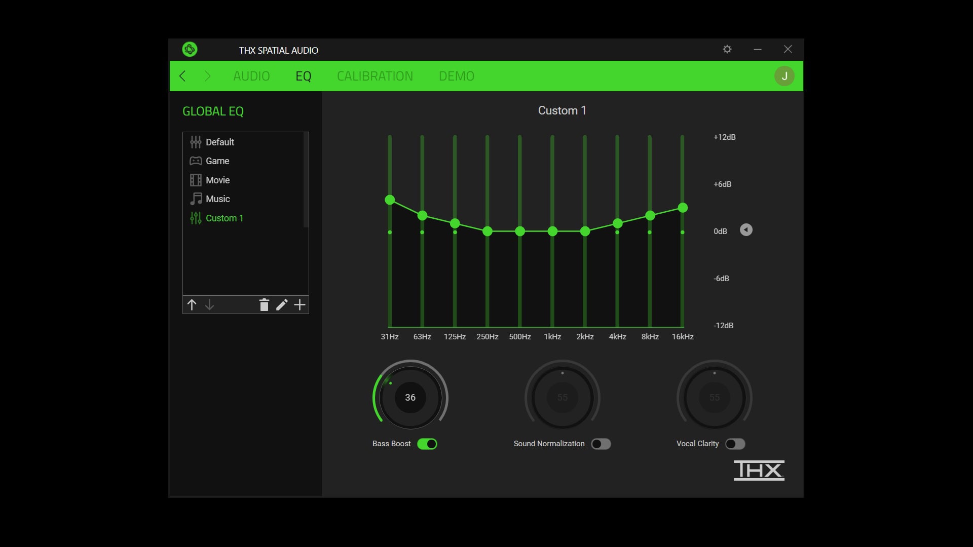Click the 63Hz EQ slider handle

(422, 216)
